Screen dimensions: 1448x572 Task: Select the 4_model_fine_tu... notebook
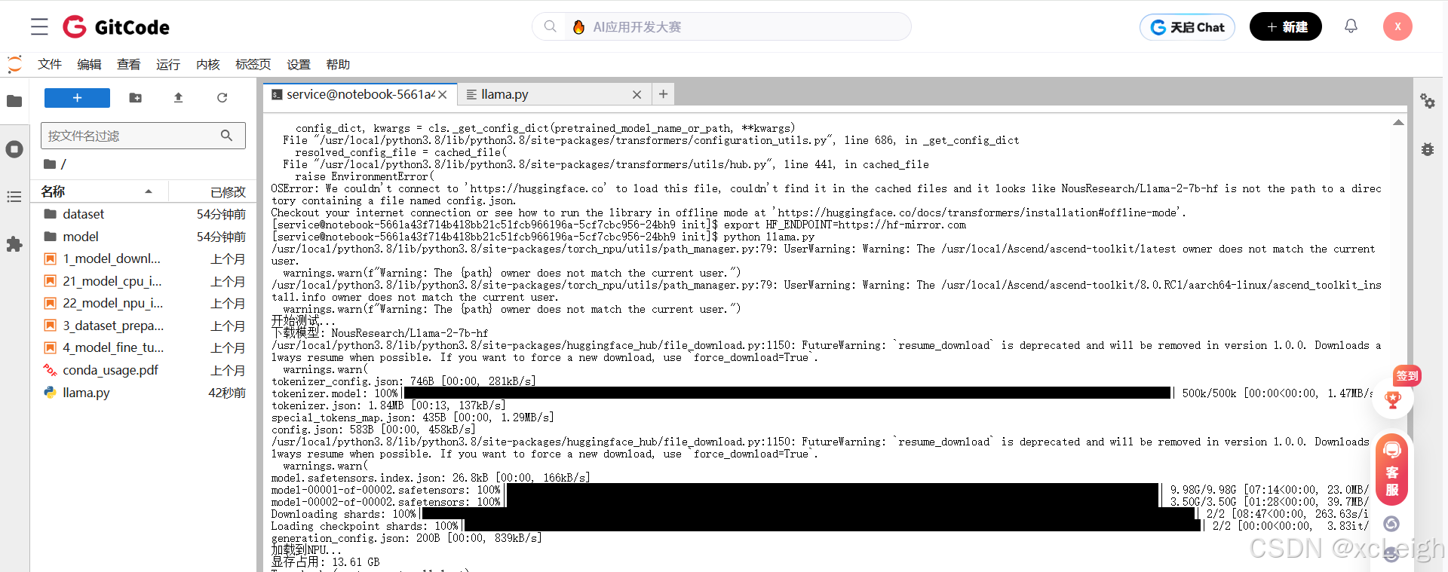(143, 347)
